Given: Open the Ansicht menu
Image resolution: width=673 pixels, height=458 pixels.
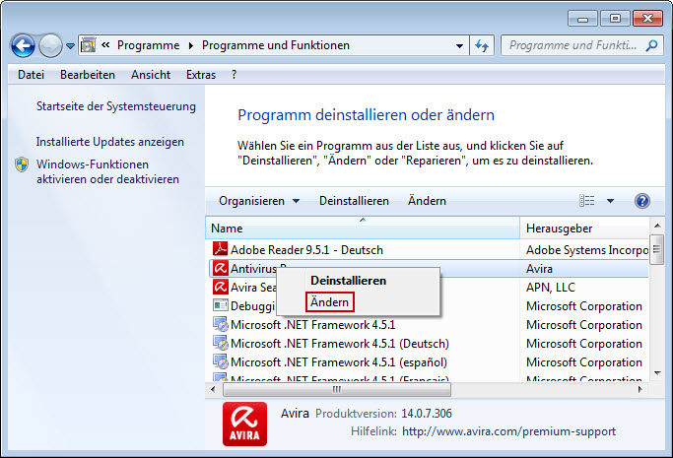Looking at the screenshot, I should click(x=151, y=75).
